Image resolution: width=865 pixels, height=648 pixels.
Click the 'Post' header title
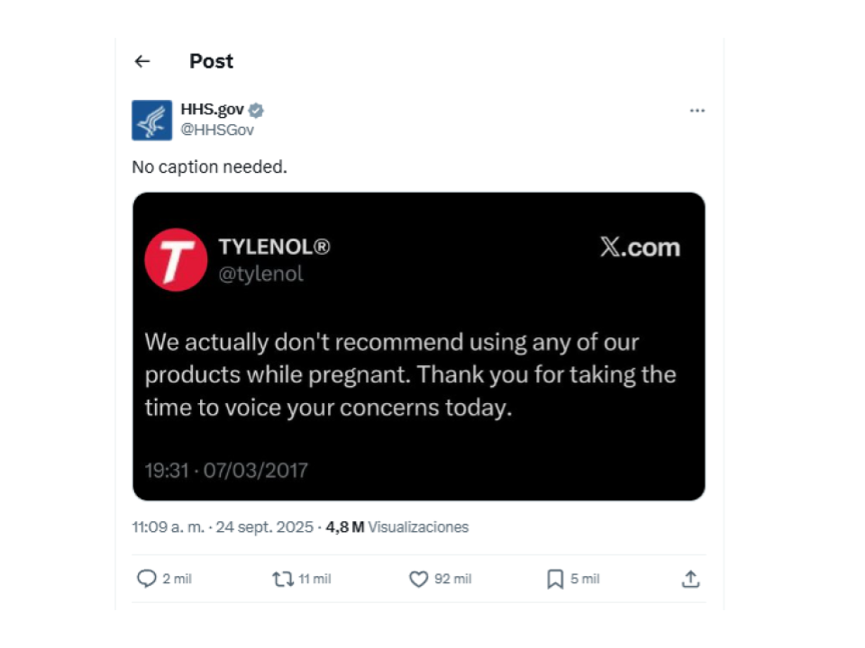click(x=211, y=61)
